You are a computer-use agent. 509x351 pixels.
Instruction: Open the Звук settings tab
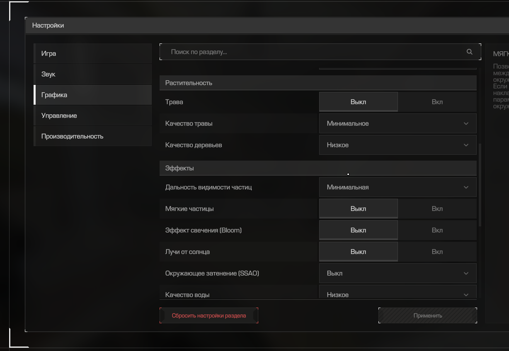click(x=92, y=74)
